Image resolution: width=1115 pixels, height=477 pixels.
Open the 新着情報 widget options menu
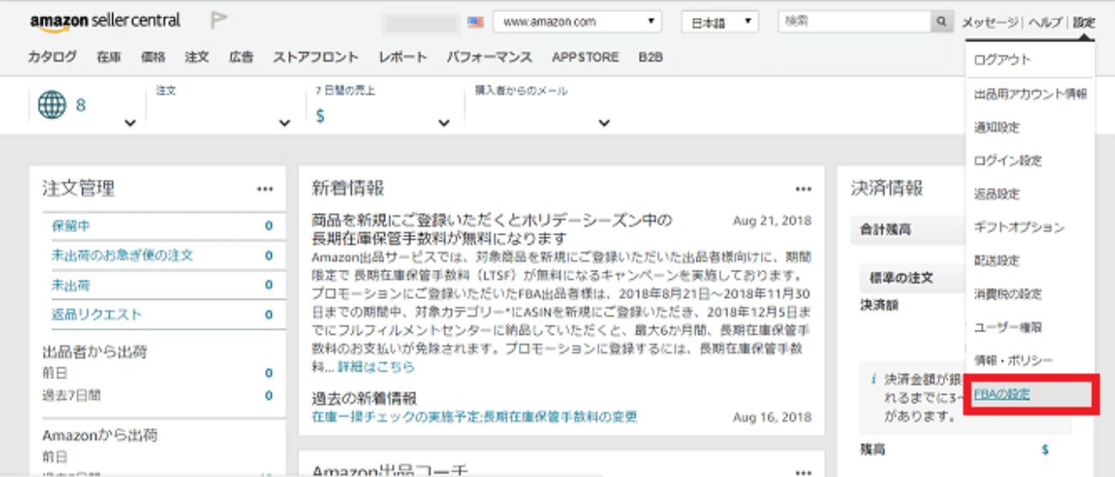coord(803,189)
